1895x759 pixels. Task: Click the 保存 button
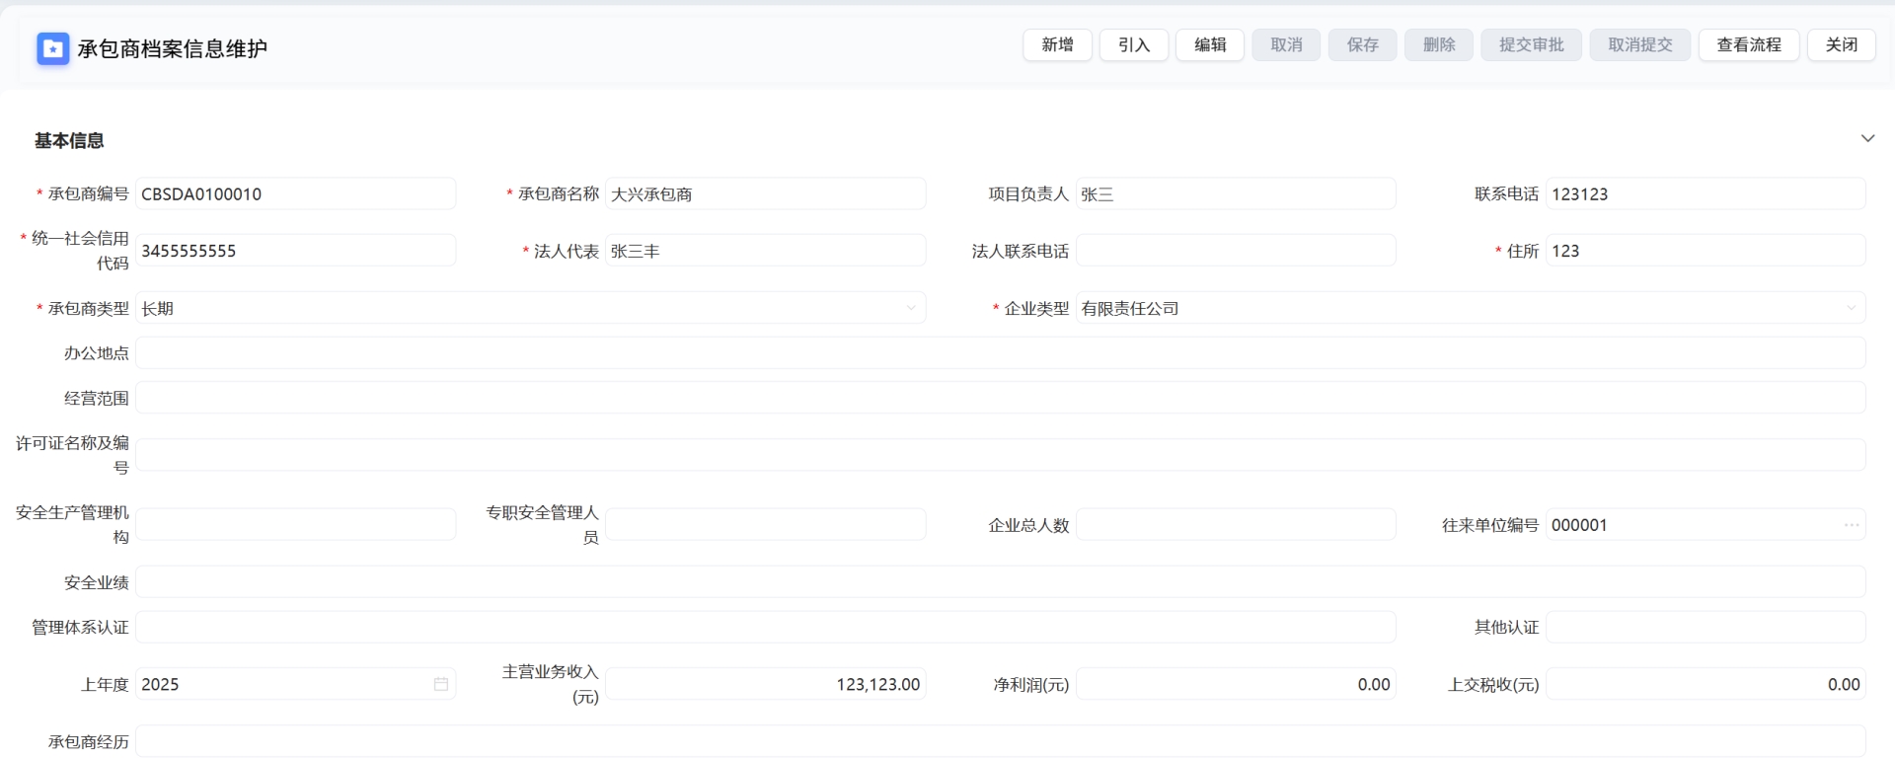click(x=1363, y=44)
